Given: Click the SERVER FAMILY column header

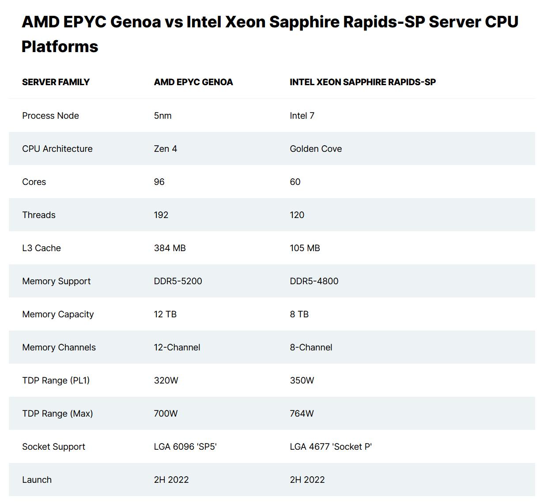Looking at the screenshot, I should (x=56, y=82).
